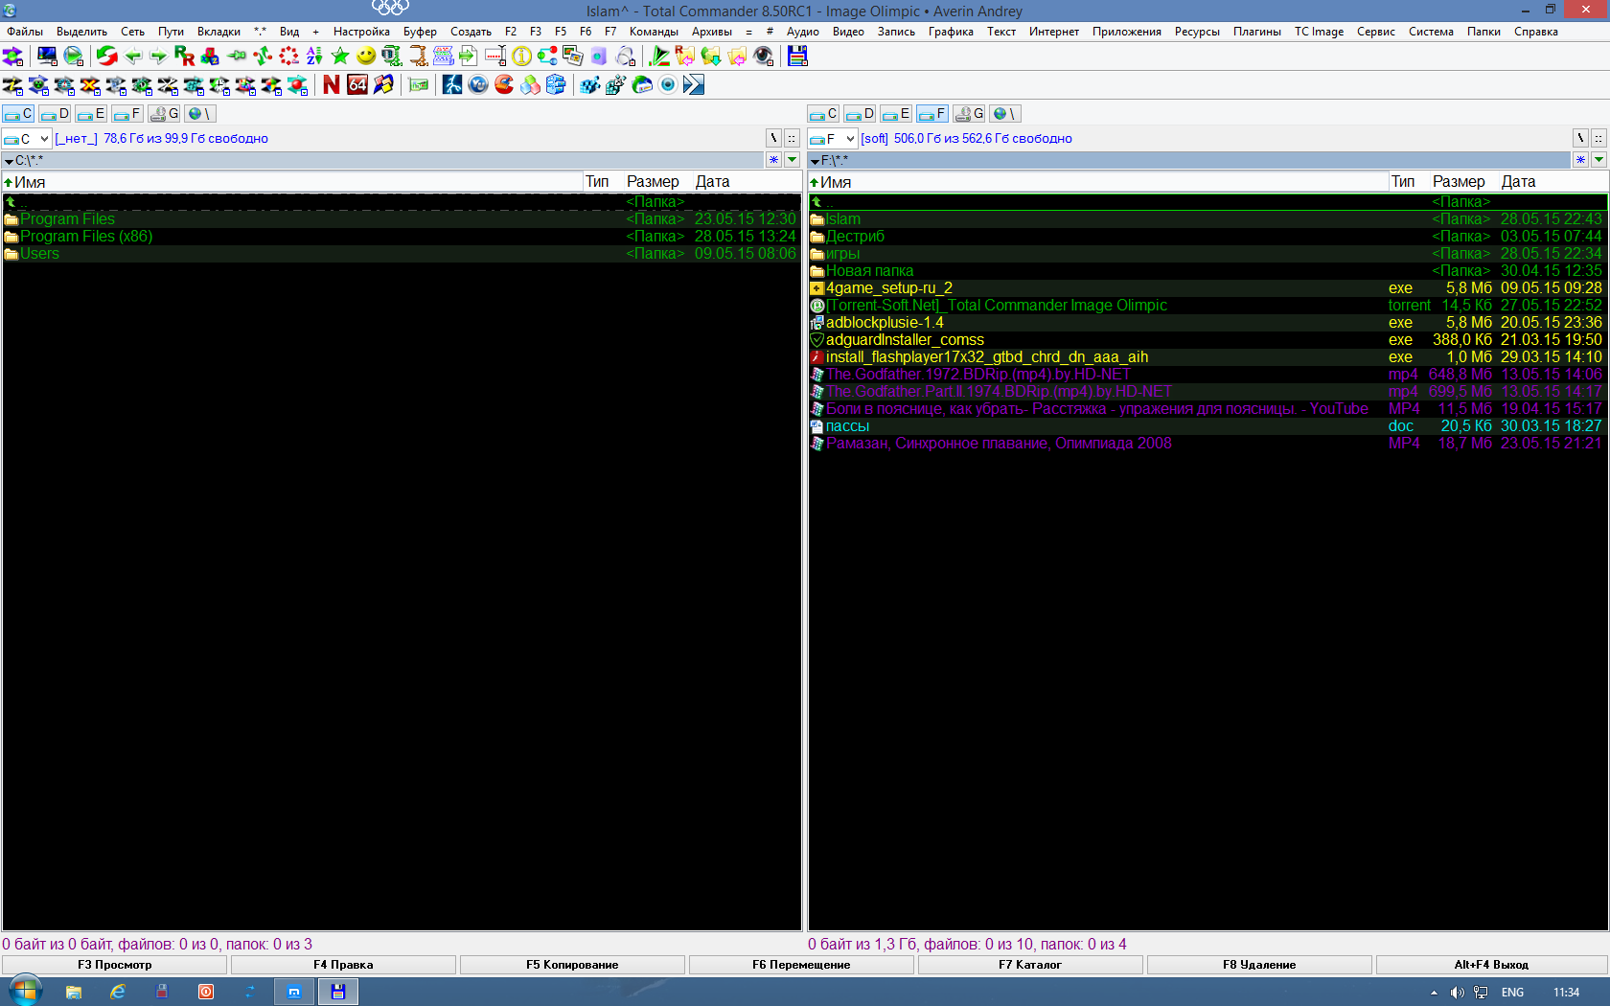Click the green pin icon
Image resolution: width=1610 pixels, height=1006 pixels.
point(236,57)
